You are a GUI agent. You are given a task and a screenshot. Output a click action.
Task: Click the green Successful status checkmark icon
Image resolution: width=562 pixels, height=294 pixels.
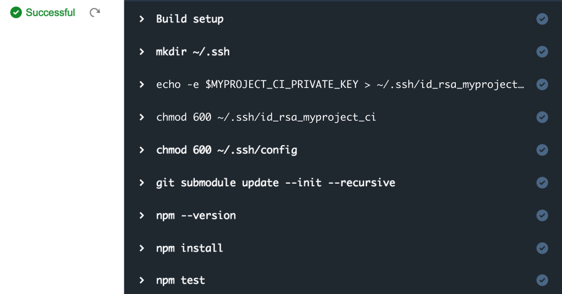[16, 12]
